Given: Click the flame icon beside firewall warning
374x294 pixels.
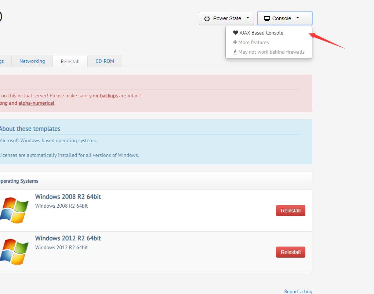Looking at the screenshot, I should click(235, 52).
